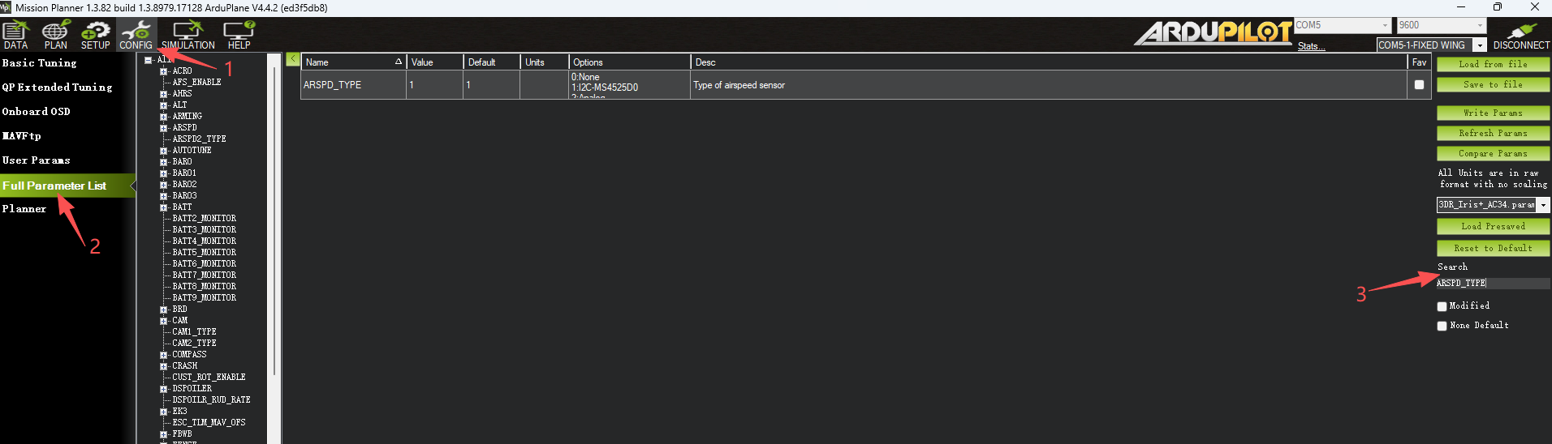This screenshot has height=444, width=1552.
Task: Click the Value column header
Action: [x=434, y=62]
